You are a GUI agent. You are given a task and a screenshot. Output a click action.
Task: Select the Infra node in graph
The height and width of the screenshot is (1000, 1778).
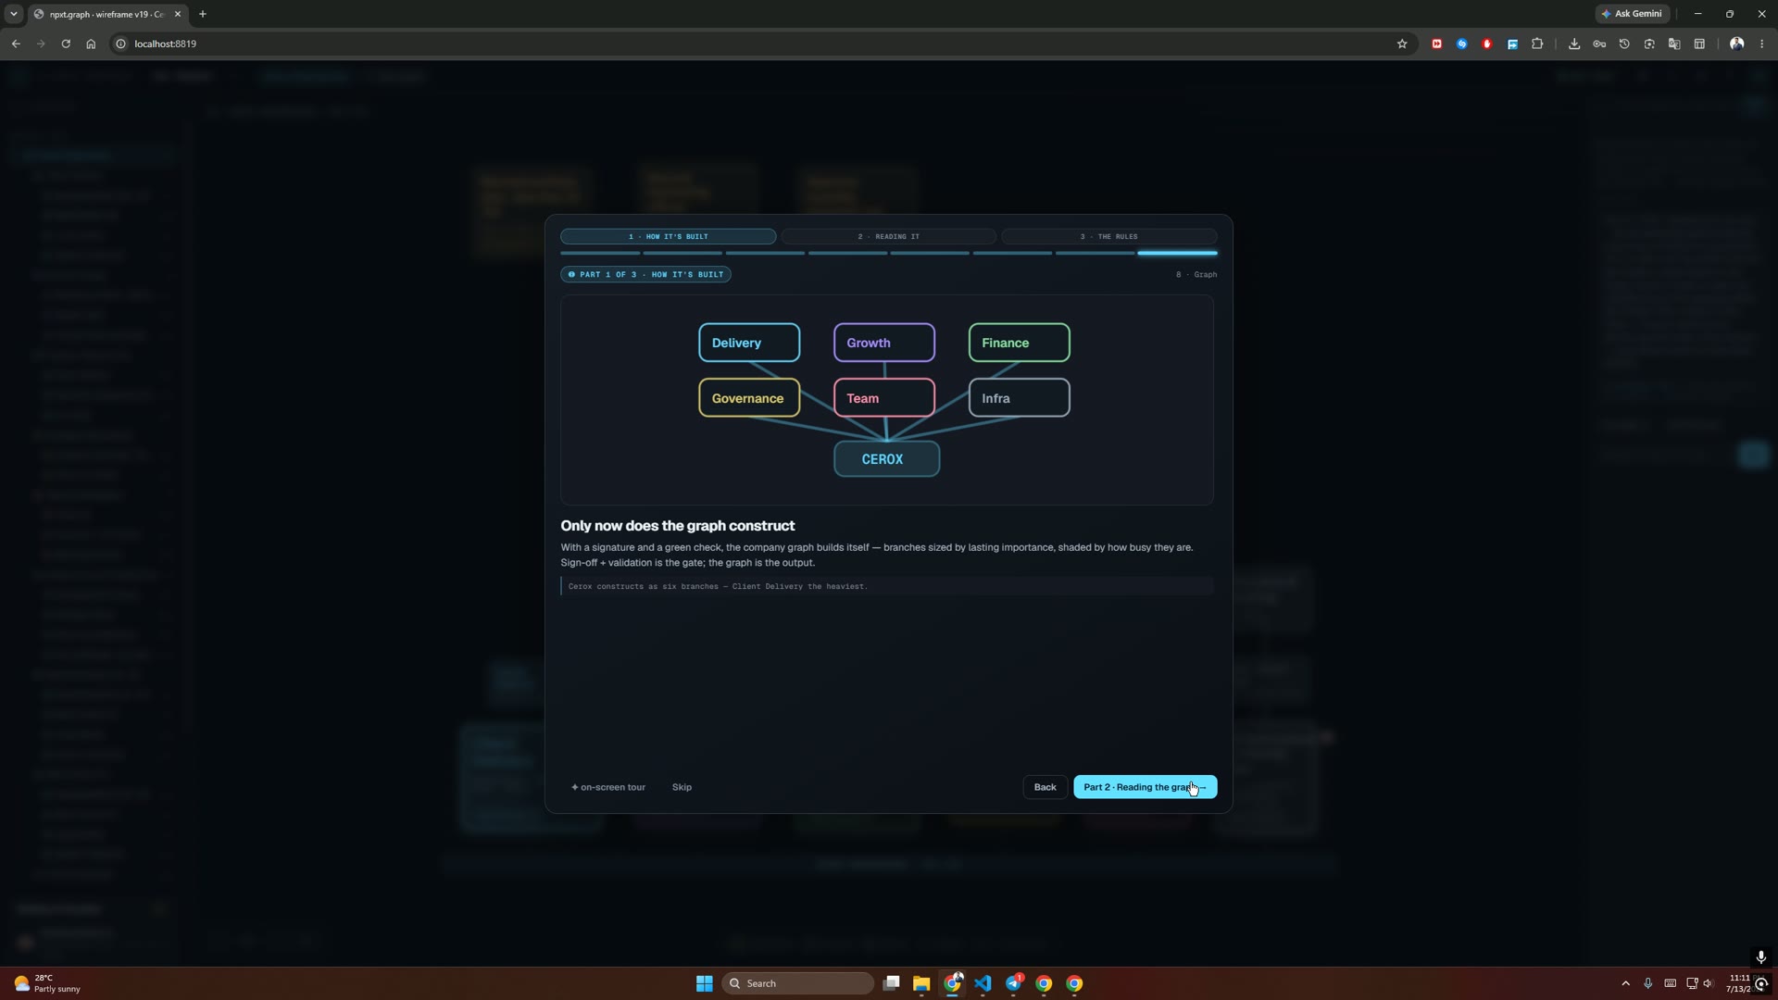pos(1020,398)
